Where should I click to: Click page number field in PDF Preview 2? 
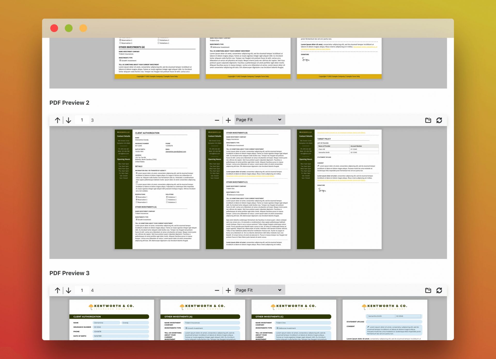click(x=82, y=120)
